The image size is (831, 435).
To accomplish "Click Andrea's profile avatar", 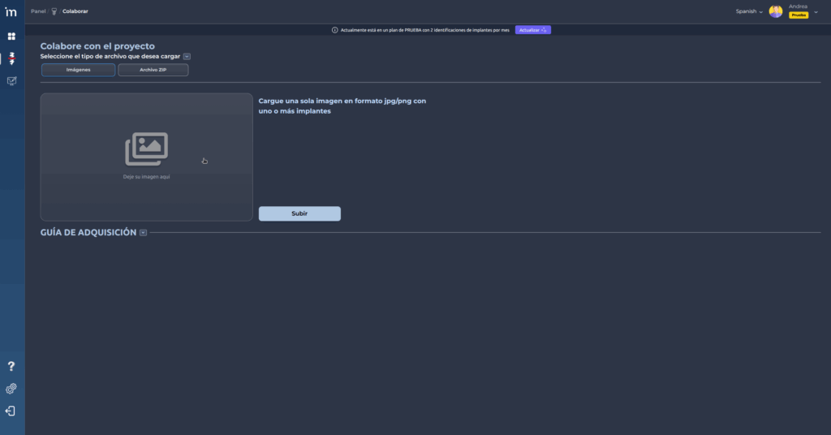I will (776, 11).
